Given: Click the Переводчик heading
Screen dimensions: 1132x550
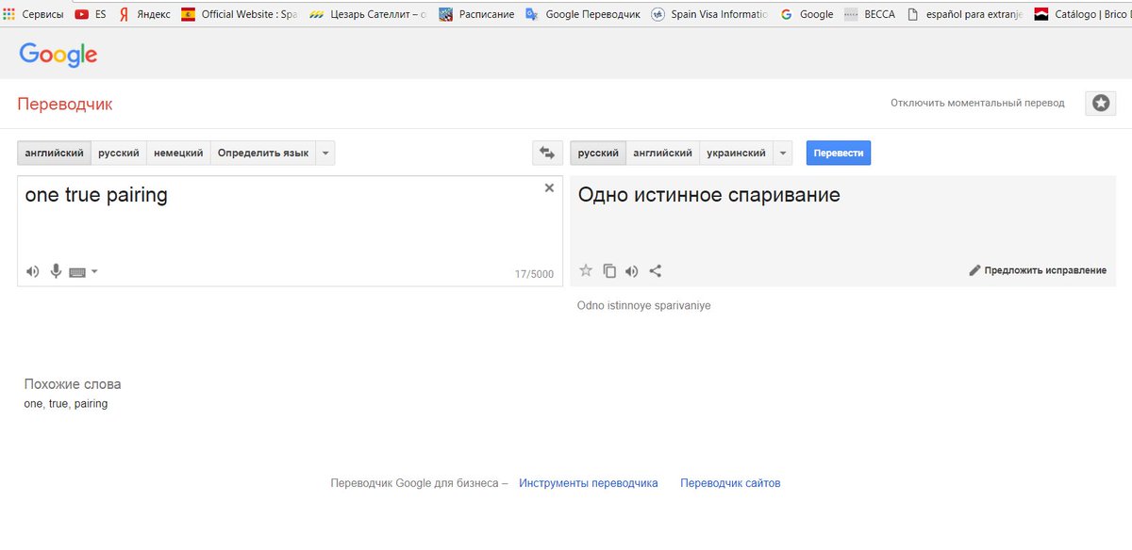Looking at the screenshot, I should 65,104.
